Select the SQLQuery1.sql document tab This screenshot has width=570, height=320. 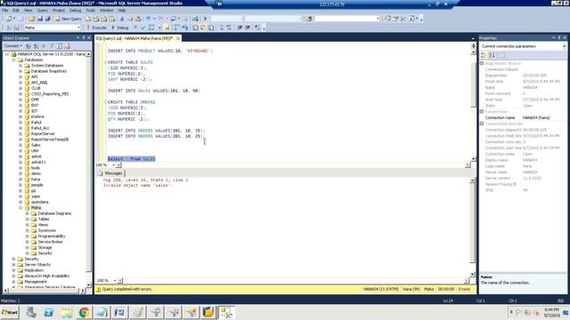[x=134, y=38]
